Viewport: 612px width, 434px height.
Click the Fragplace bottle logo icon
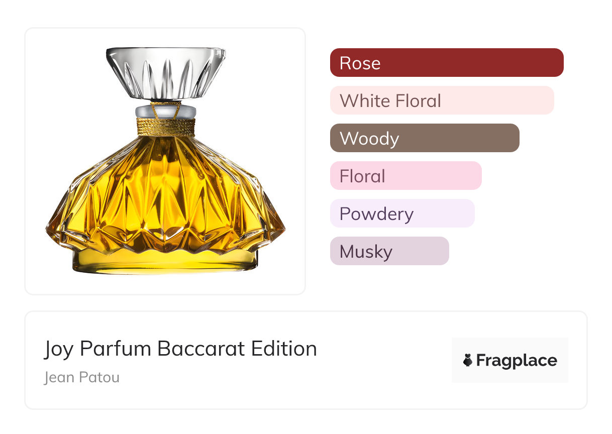coord(468,360)
